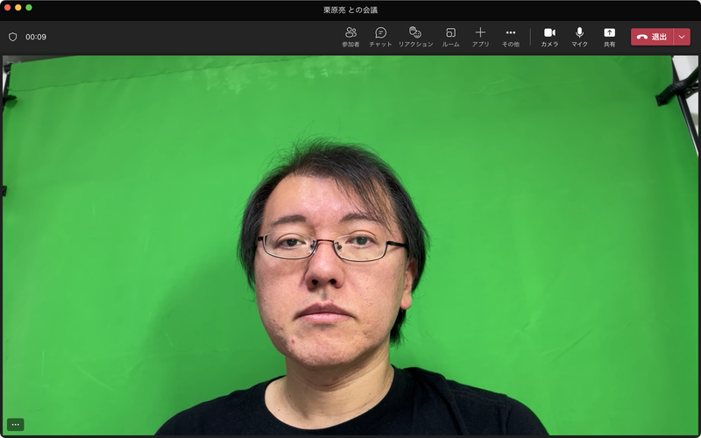701x438 pixels.
Task: Open the ルーム breakout rooms
Action: coord(450,37)
